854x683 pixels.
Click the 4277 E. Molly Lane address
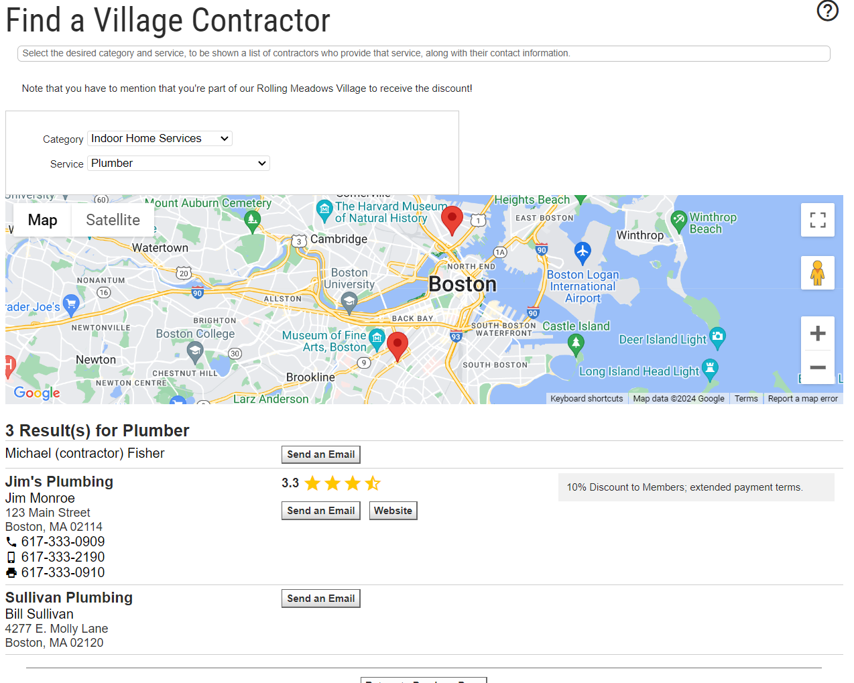(56, 629)
